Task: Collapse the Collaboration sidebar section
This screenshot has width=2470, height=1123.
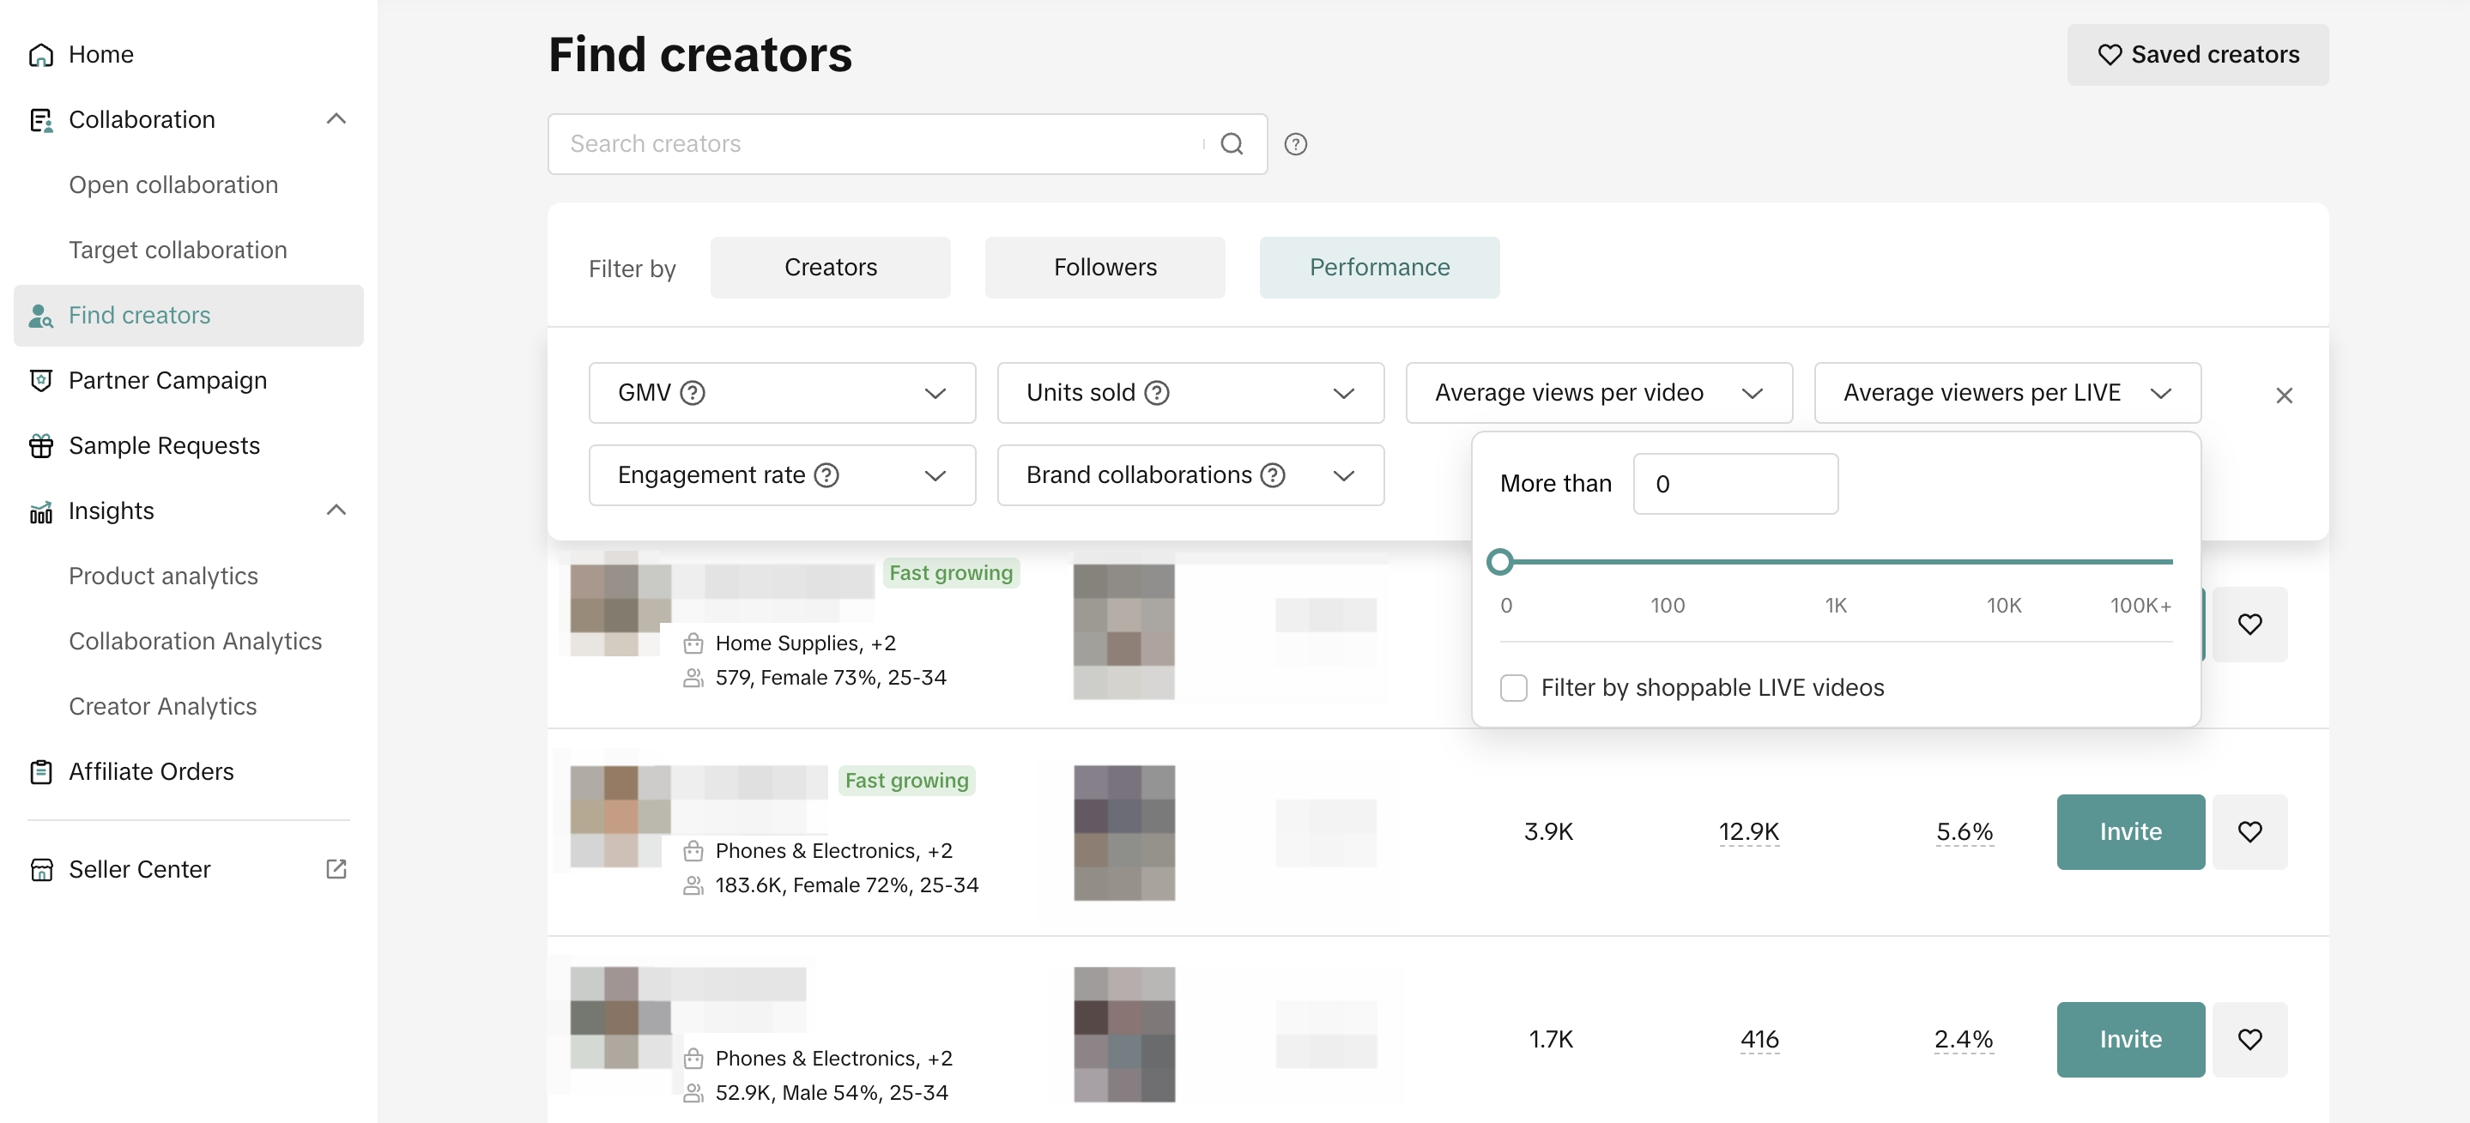Action: click(x=336, y=120)
